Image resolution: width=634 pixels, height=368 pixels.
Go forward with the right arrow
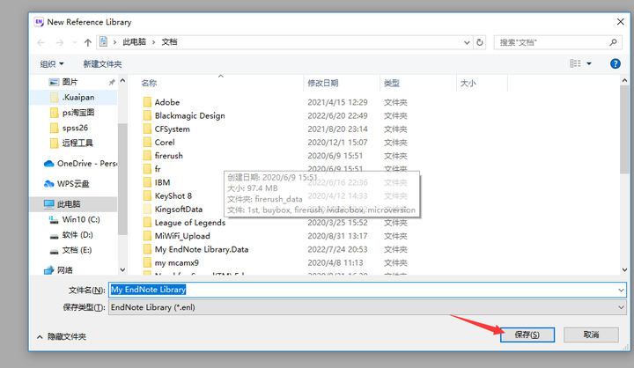point(60,42)
